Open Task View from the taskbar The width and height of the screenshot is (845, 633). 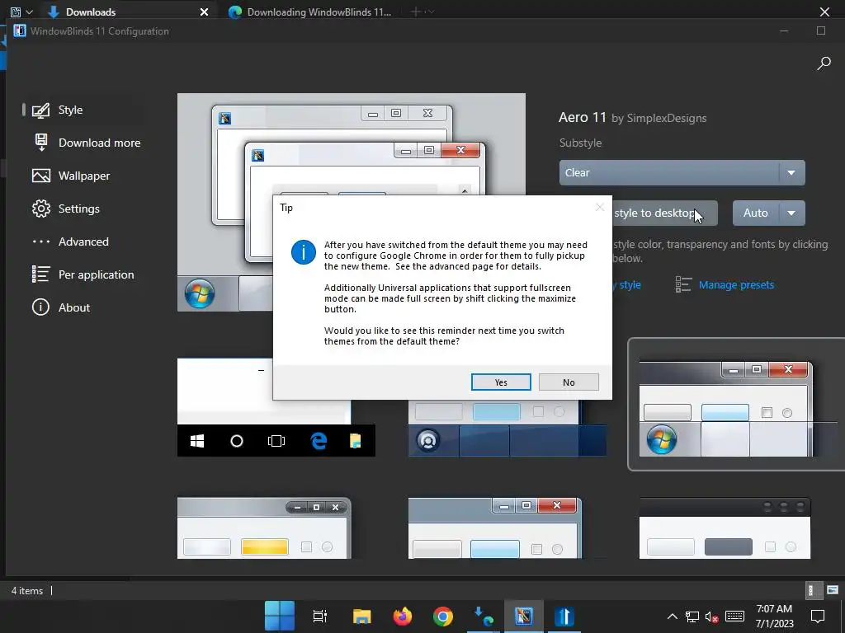pyautogui.click(x=320, y=616)
